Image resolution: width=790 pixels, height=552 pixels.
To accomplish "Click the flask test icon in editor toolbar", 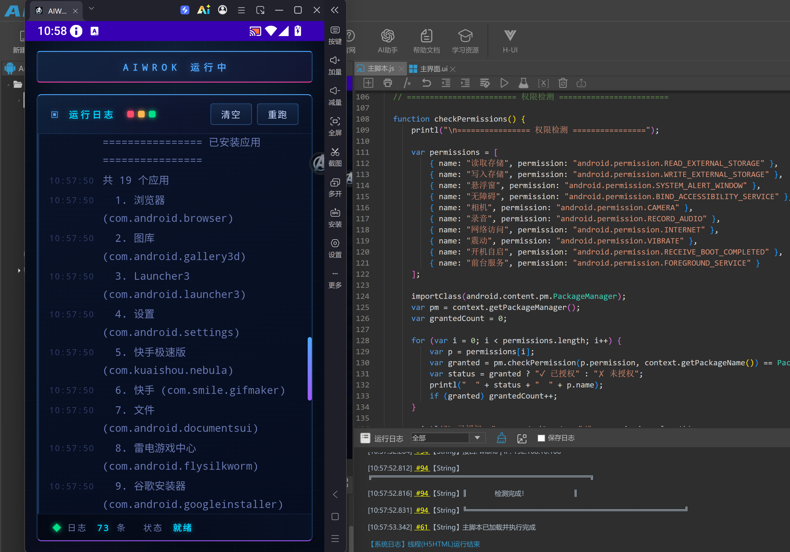I will (x=523, y=83).
